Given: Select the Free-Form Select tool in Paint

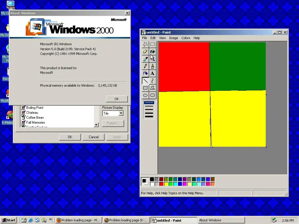Looking at the screenshot, I should coord(145,44).
